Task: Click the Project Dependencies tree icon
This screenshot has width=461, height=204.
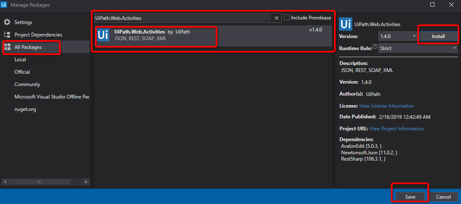Action: (x=7, y=35)
